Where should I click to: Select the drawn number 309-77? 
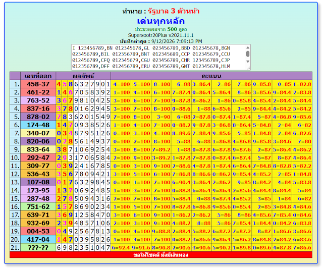click(x=38, y=166)
